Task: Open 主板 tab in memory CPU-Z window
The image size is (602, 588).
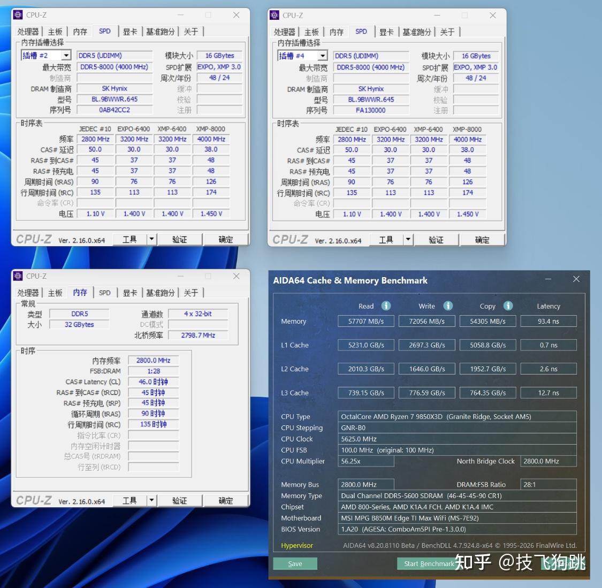Action: click(x=55, y=293)
